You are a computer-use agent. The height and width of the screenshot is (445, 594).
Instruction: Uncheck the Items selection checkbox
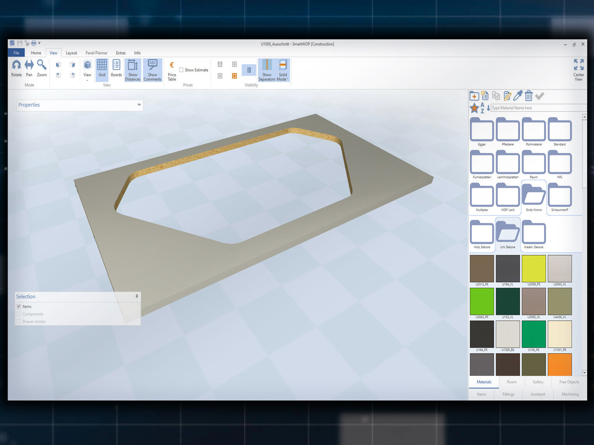point(19,307)
